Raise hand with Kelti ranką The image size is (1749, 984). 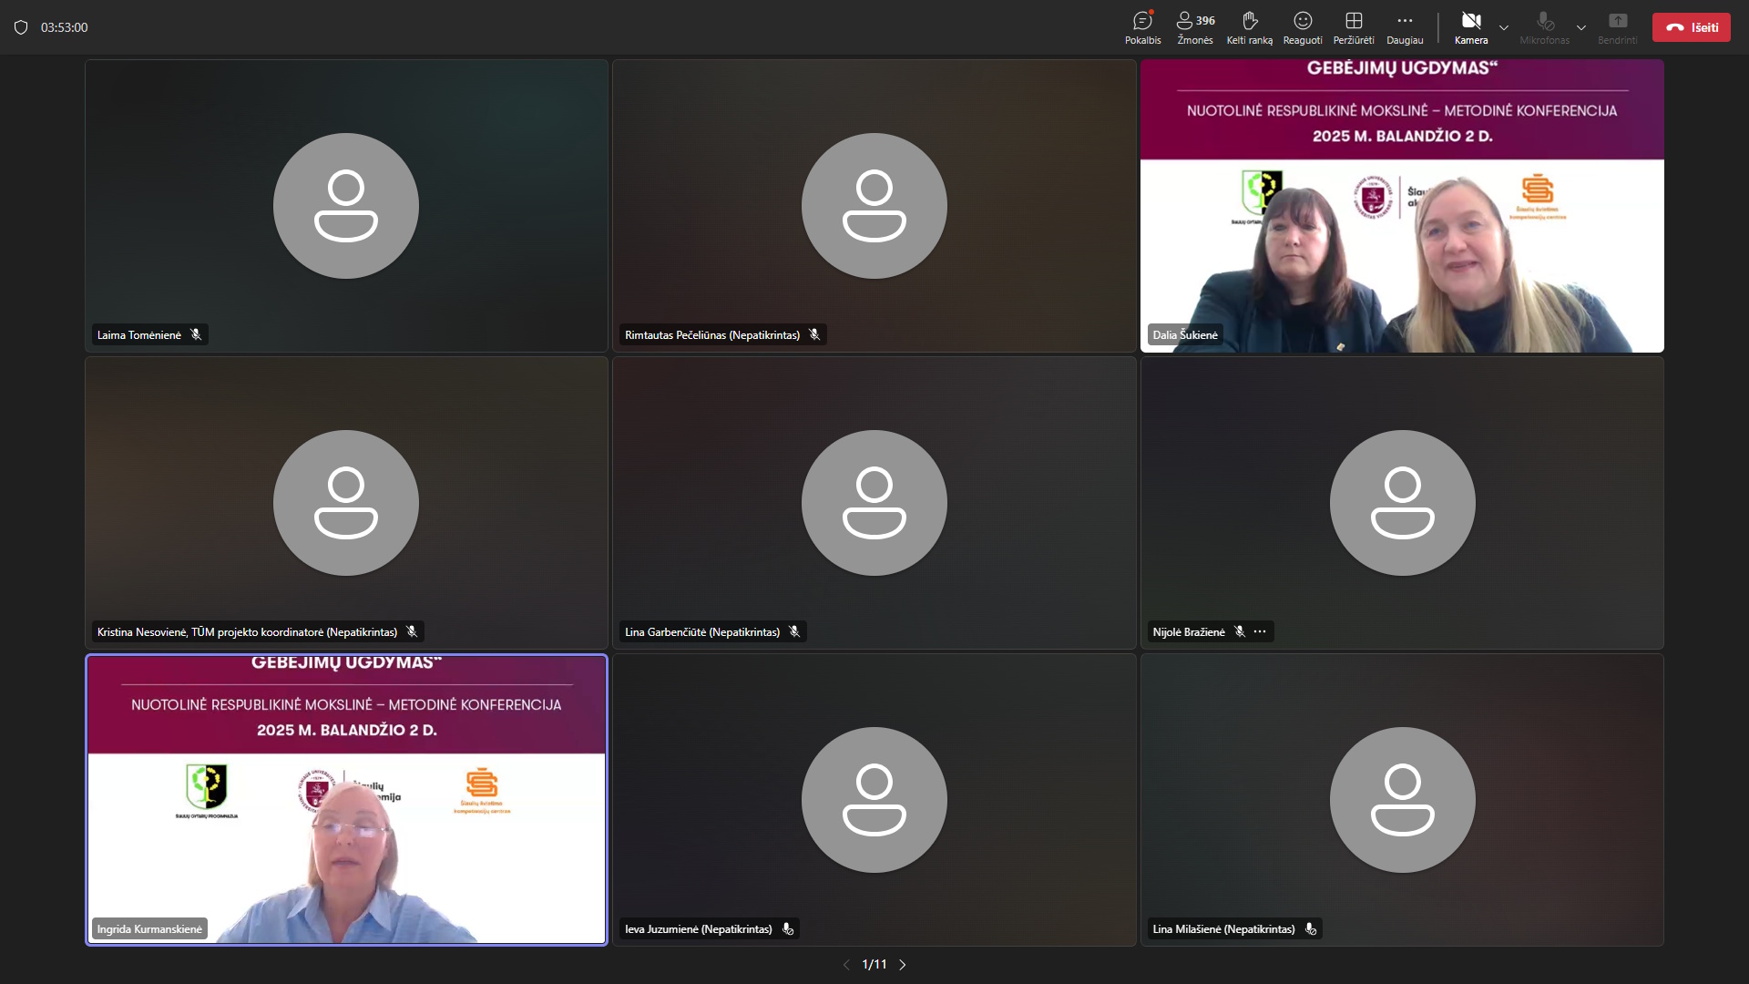click(1249, 26)
